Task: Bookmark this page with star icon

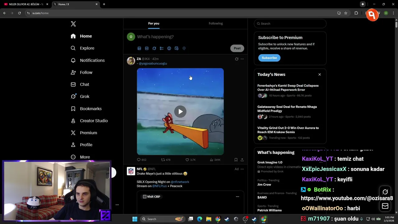Action: pos(346,13)
